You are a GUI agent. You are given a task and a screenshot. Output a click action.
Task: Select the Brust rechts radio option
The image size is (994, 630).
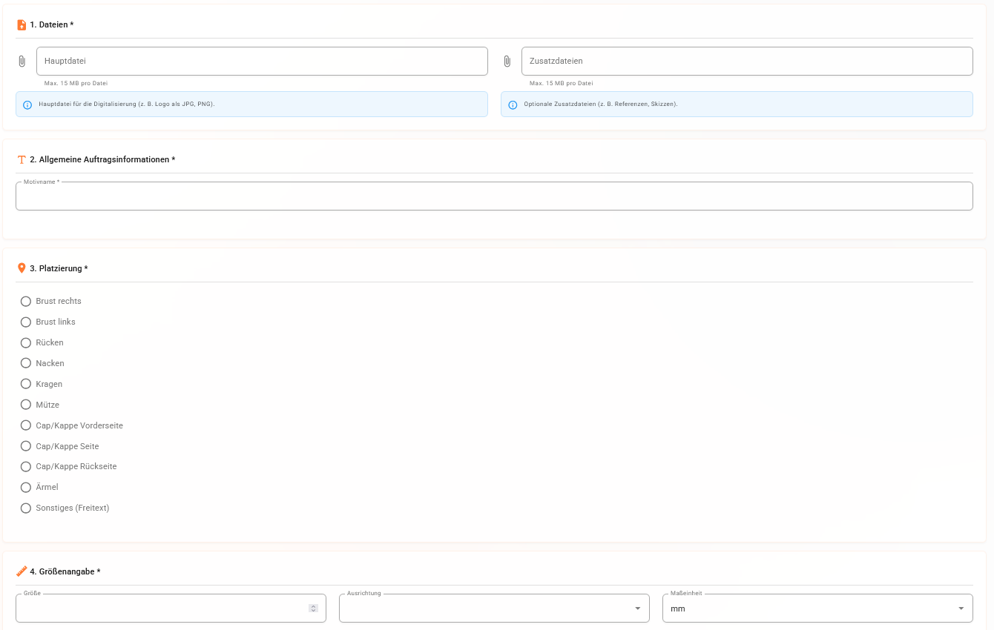26,301
